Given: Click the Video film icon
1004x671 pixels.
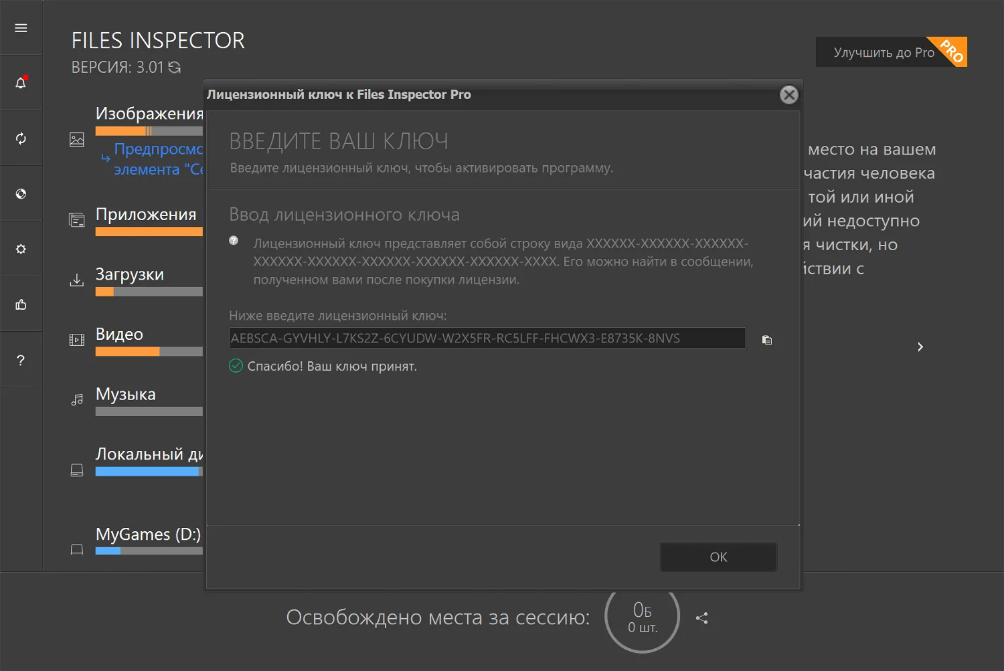Looking at the screenshot, I should [x=77, y=340].
